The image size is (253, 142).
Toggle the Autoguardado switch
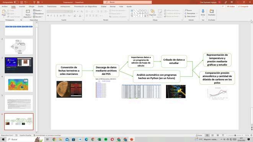click(16, 2)
